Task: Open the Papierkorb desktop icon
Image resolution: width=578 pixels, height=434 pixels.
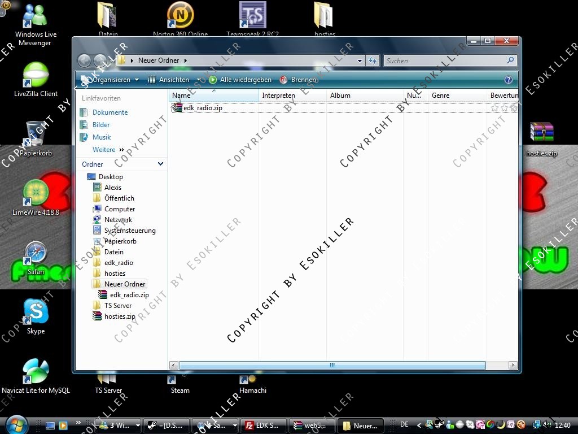Action: click(x=36, y=138)
